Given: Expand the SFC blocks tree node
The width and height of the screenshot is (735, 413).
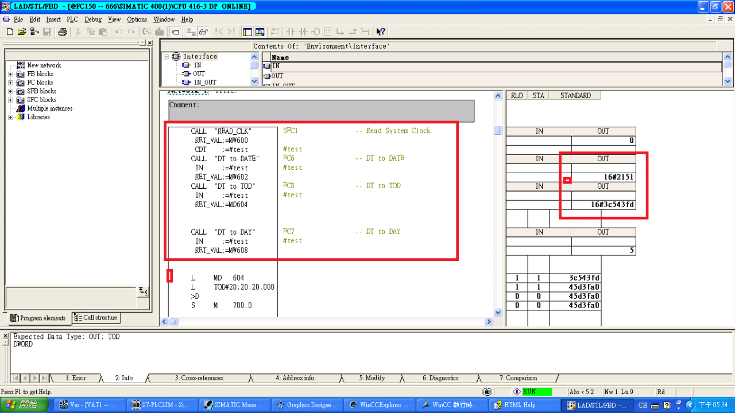Looking at the screenshot, I should [10, 100].
